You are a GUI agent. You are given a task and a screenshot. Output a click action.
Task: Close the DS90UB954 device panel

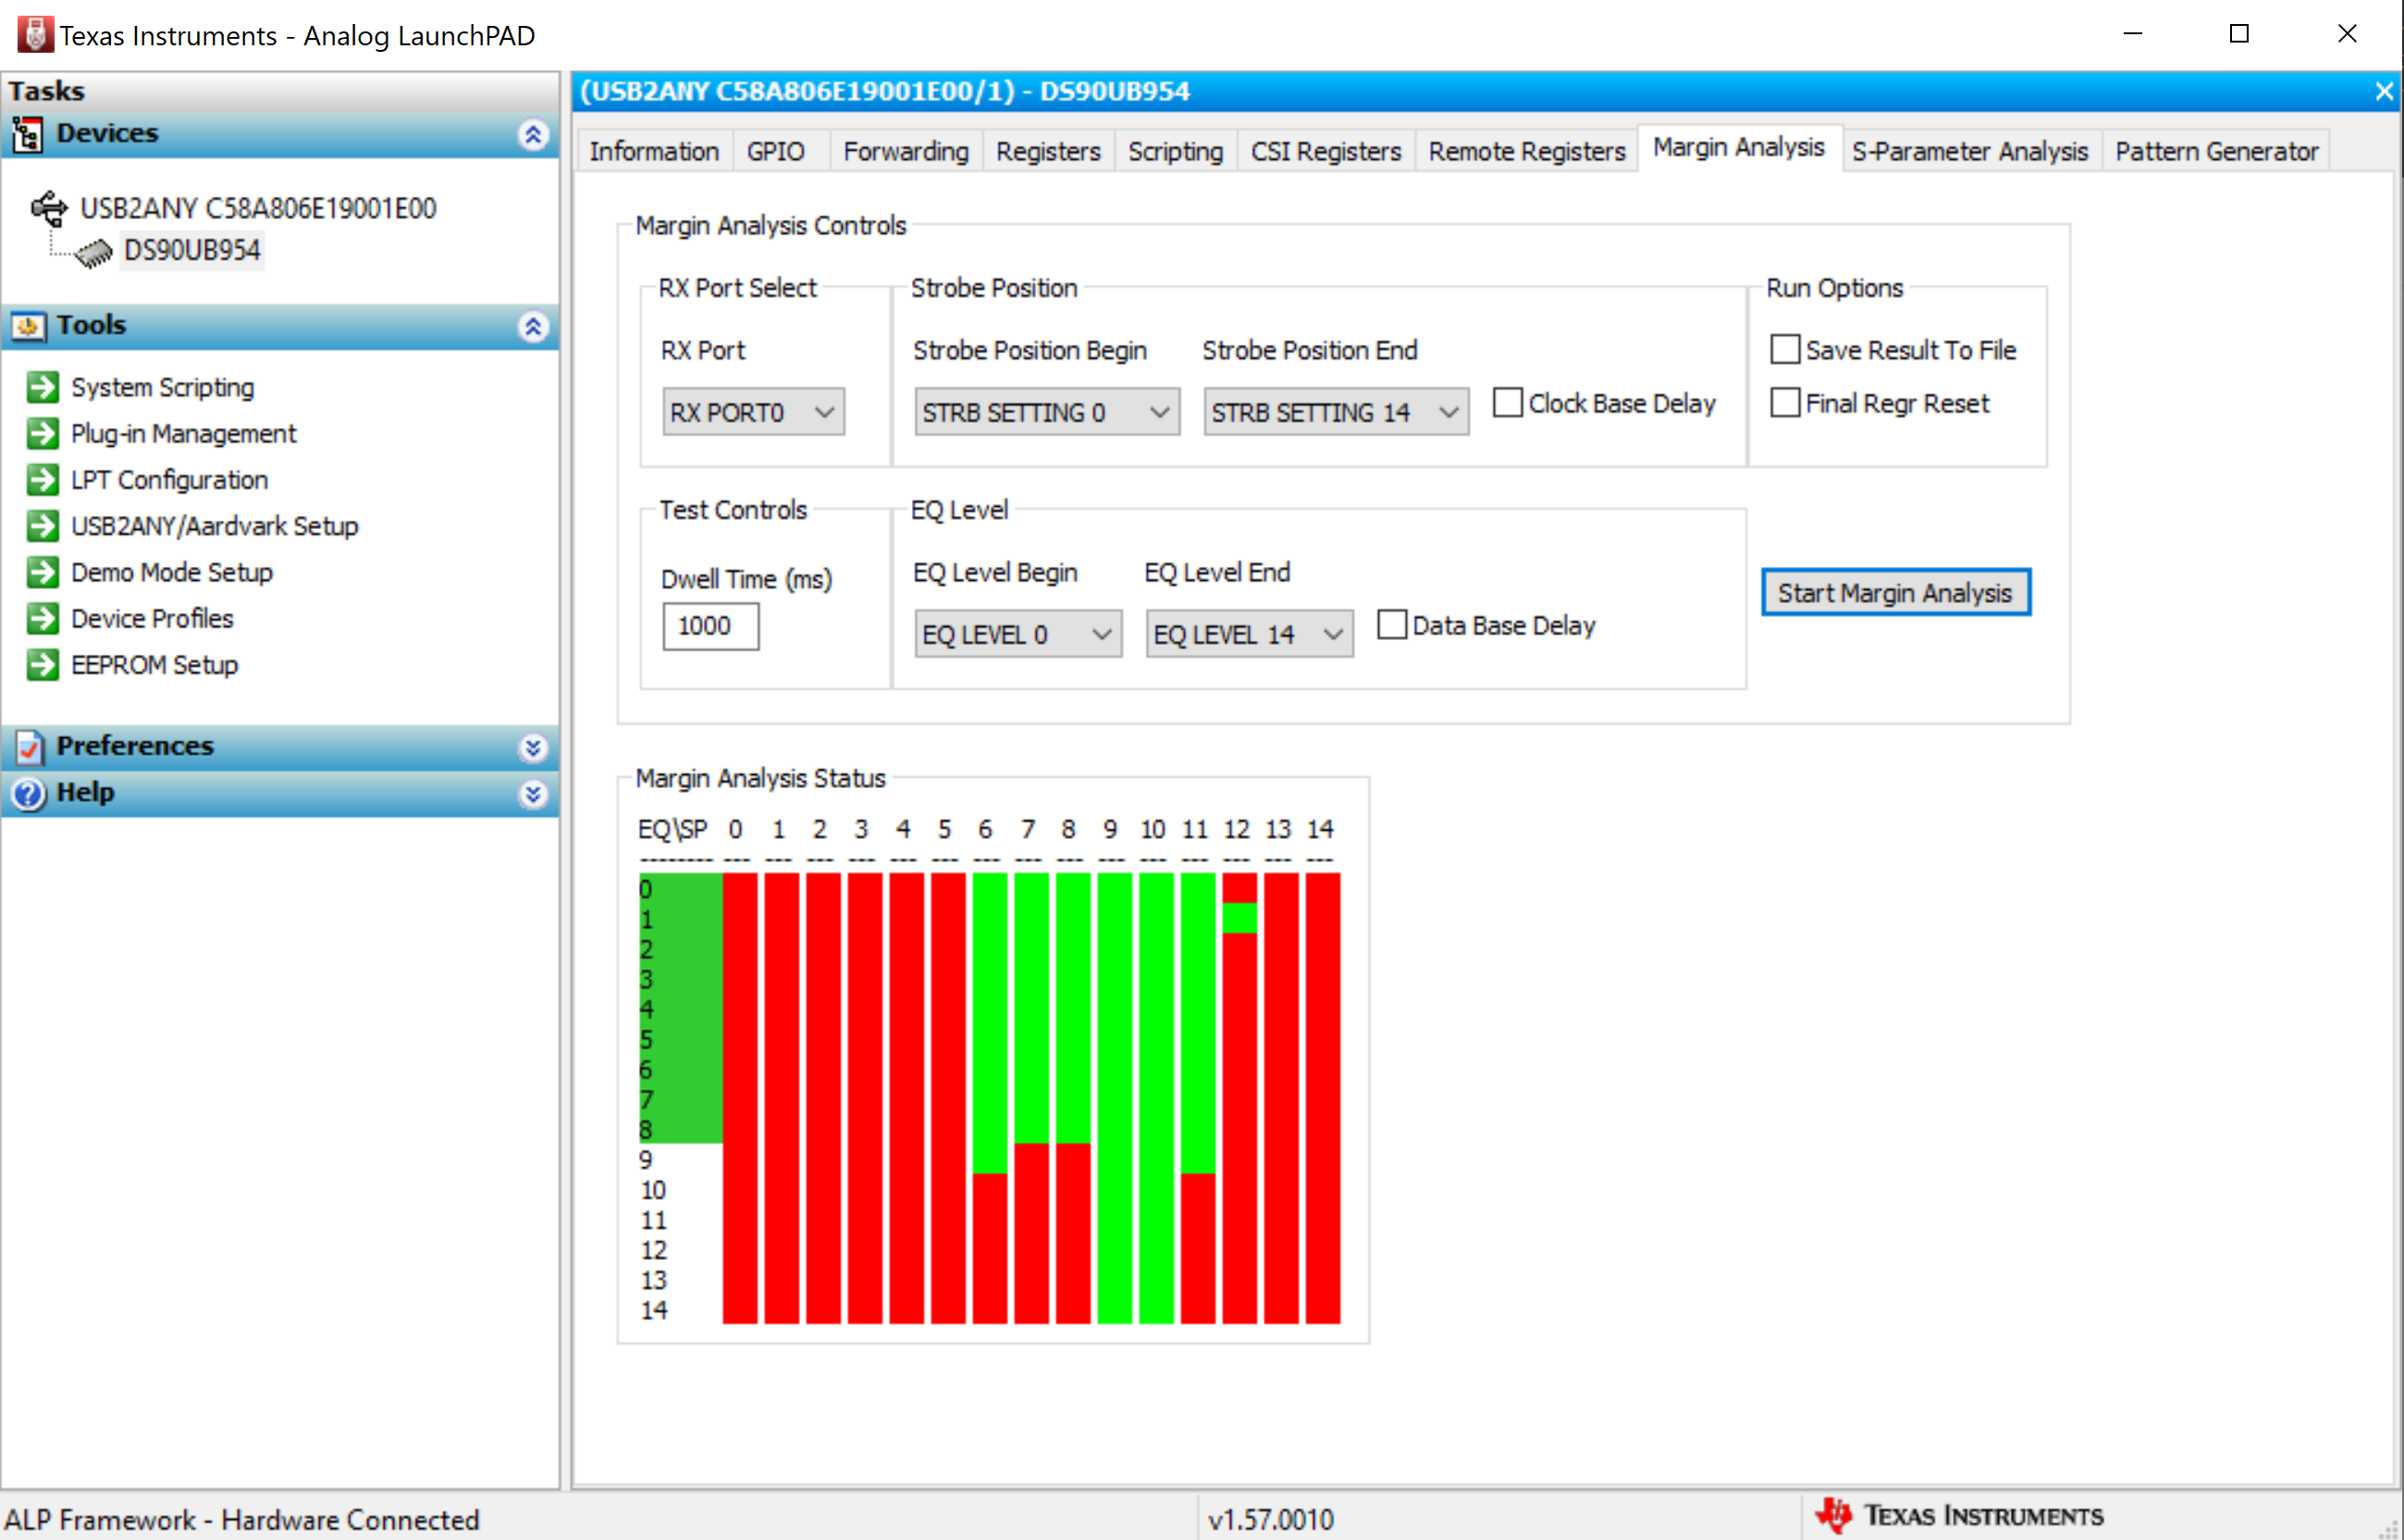pos(2384,92)
